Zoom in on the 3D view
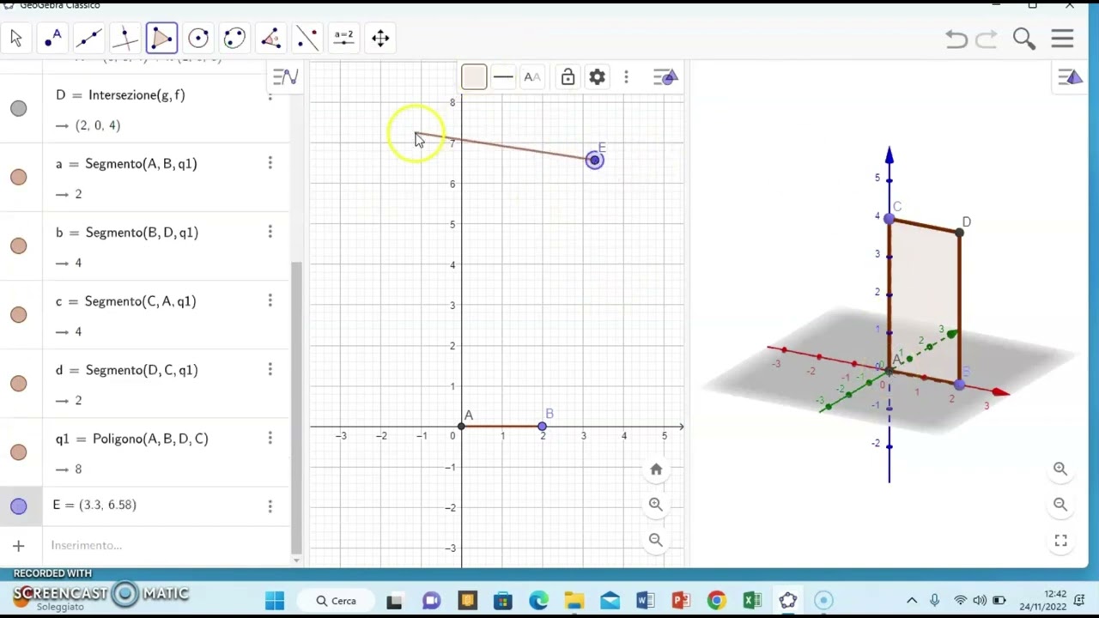The width and height of the screenshot is (1099, 618). [1060, 469]
